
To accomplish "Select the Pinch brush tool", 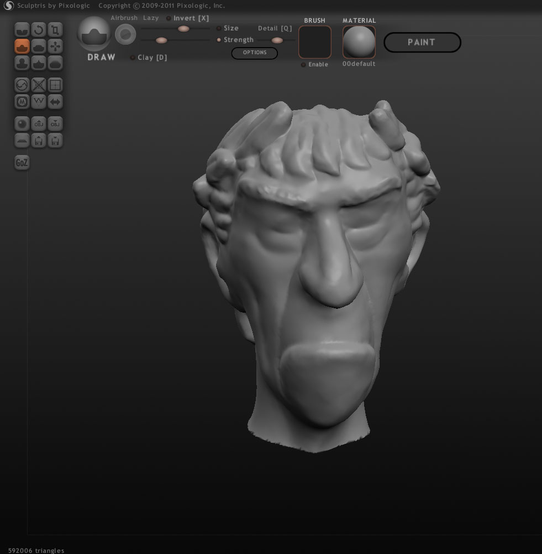I will (39, 63).
